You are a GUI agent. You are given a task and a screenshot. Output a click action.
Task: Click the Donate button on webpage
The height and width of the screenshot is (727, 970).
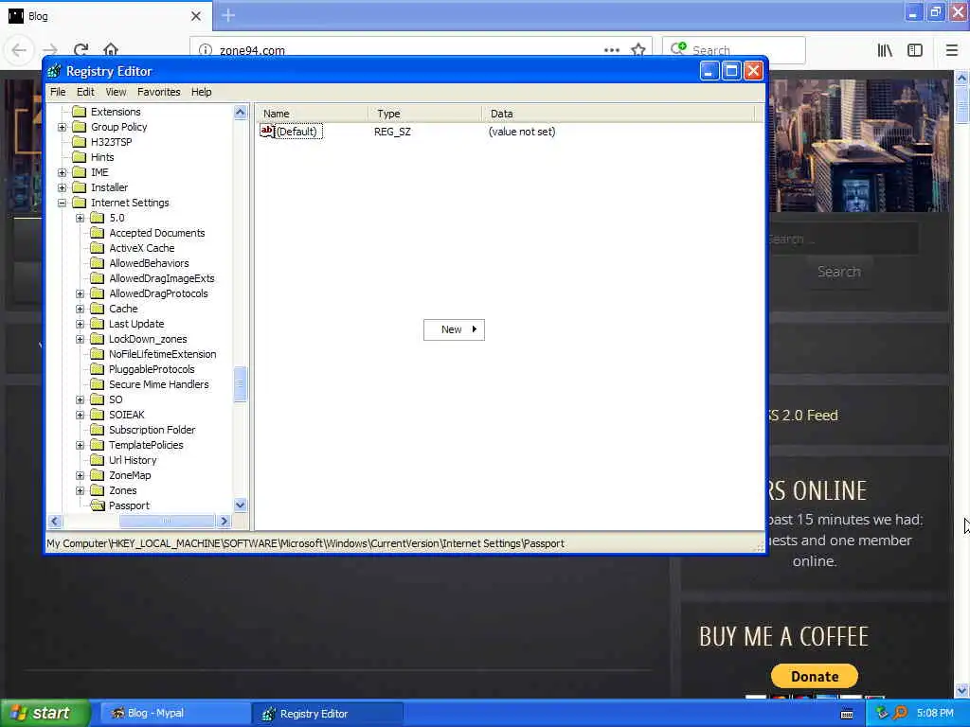click(x=814, y=676)
